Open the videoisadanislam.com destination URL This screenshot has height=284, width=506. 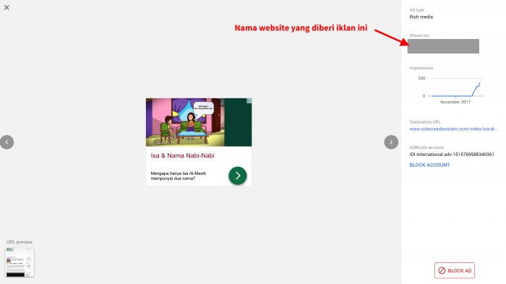pyautogui.click(x=453, y=129)
